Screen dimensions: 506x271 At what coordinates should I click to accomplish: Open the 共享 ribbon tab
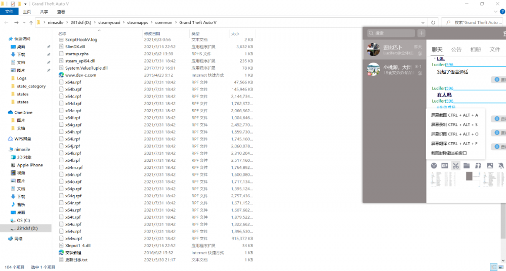tap(44, 12)
